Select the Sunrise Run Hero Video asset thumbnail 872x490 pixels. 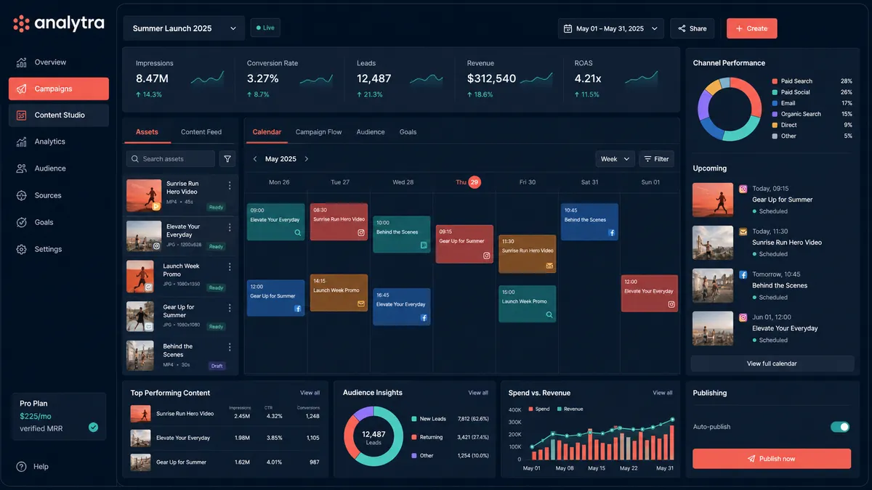pyautogui.click(x=144, y=195)
